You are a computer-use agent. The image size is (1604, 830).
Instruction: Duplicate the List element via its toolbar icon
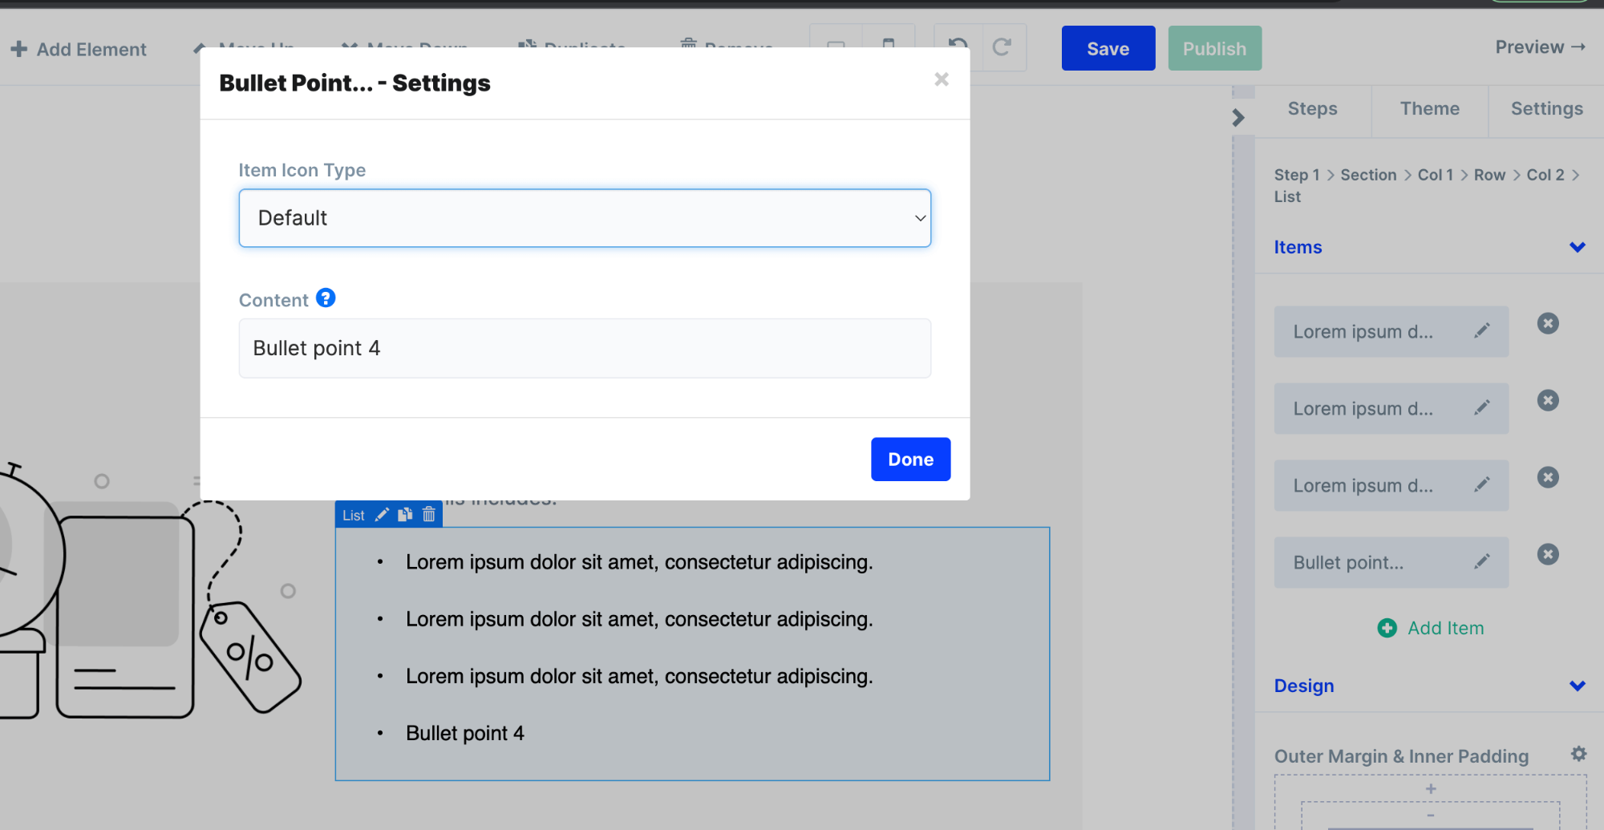click(405, 515)
